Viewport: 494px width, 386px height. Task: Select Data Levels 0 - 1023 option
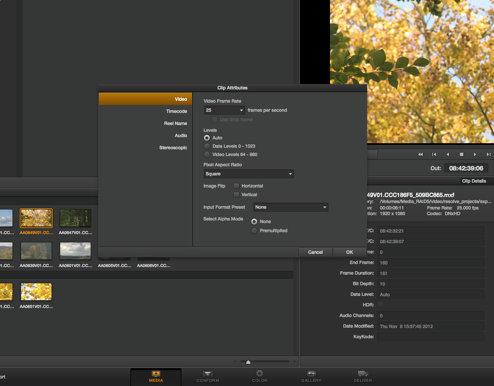point(207,146)
